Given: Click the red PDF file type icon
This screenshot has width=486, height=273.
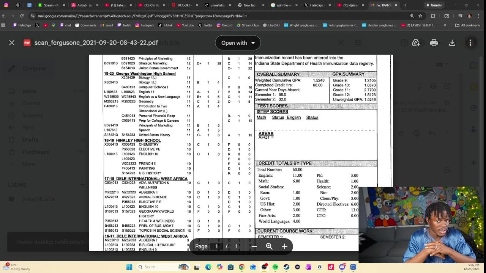Looking at the screenshot, I should click(27, 43).
